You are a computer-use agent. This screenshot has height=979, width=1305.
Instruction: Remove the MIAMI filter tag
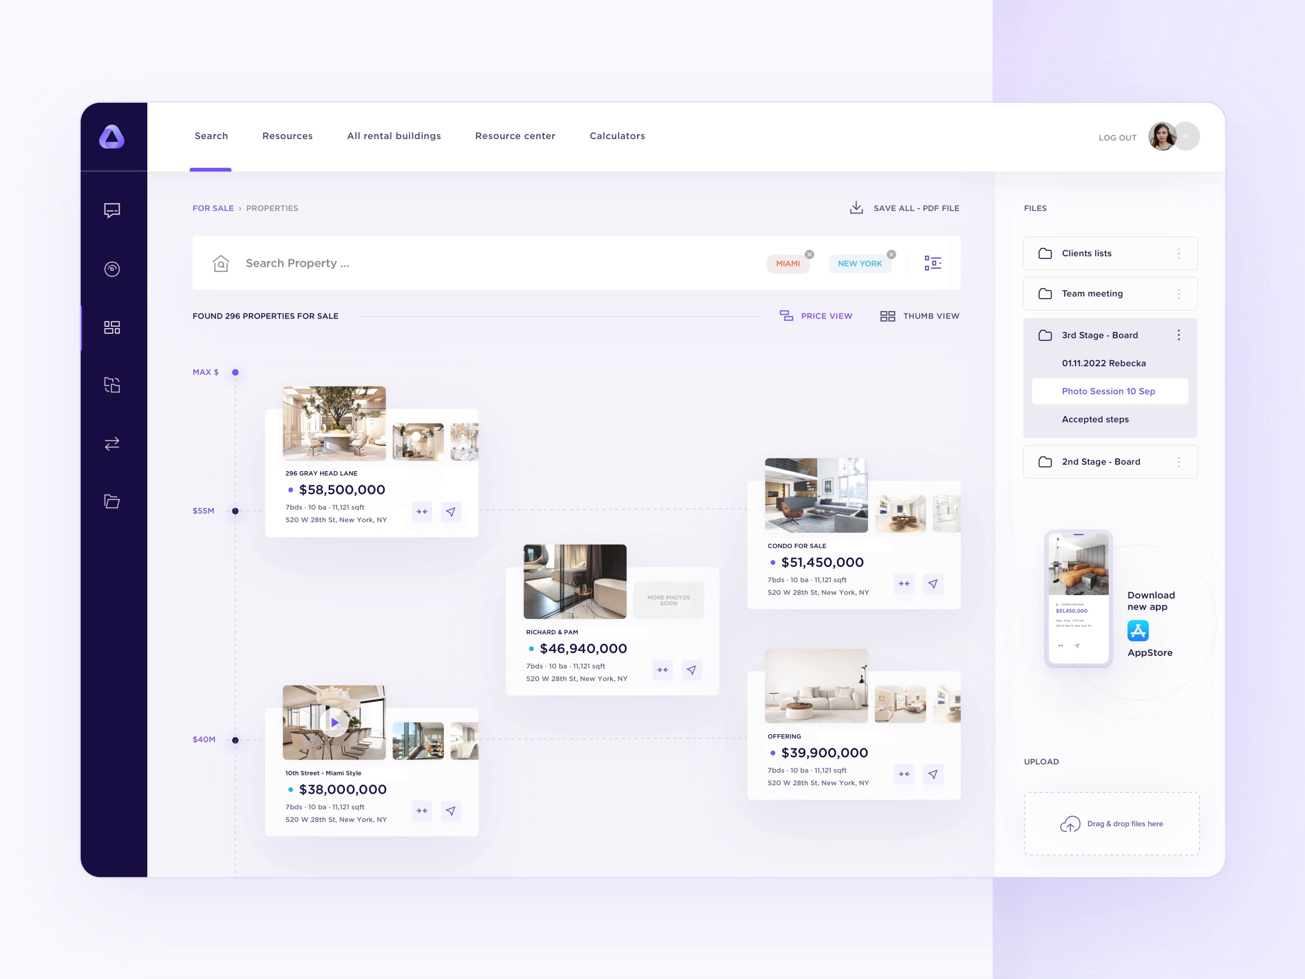tap(810, 255)
